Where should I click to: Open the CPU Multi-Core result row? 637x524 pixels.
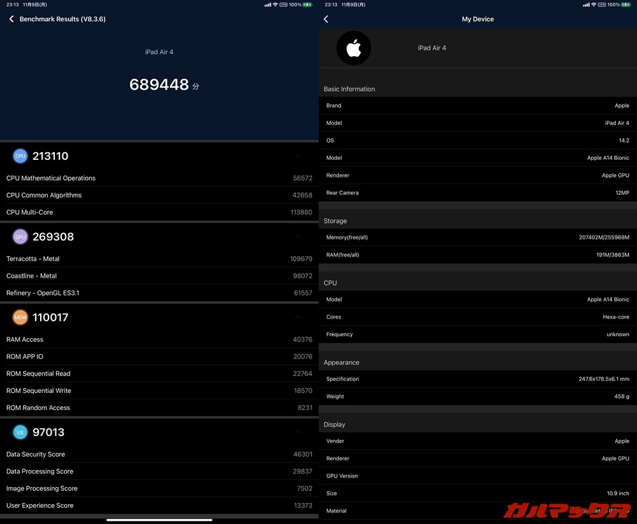click(159, 212)
